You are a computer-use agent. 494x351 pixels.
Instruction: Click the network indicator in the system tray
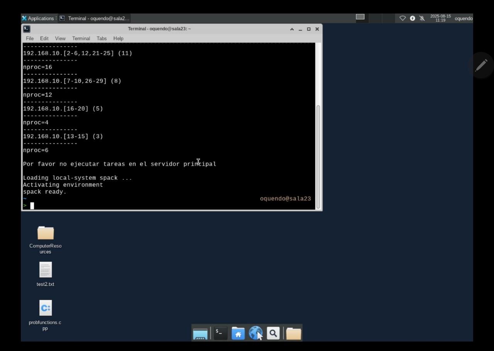pyautogui.click(x=403, y=18)
